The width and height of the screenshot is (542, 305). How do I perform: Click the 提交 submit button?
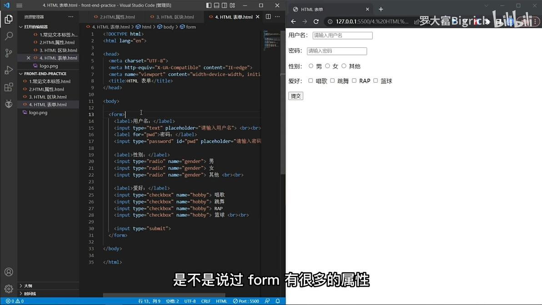(296, 96)
